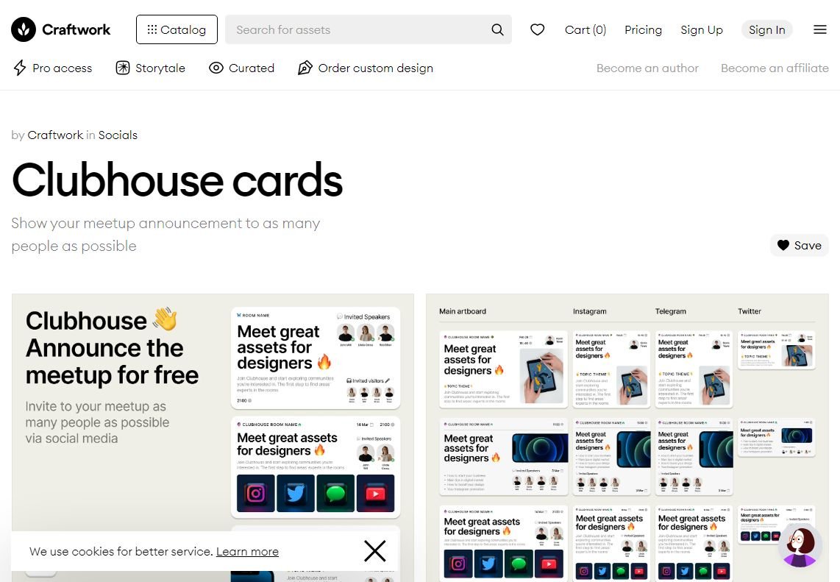Click Learn more in cookie notice
840x582 pixels.
247,551
